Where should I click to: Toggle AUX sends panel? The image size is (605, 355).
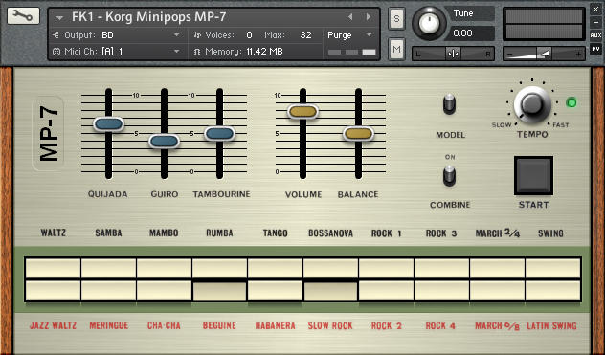point(595,35)
